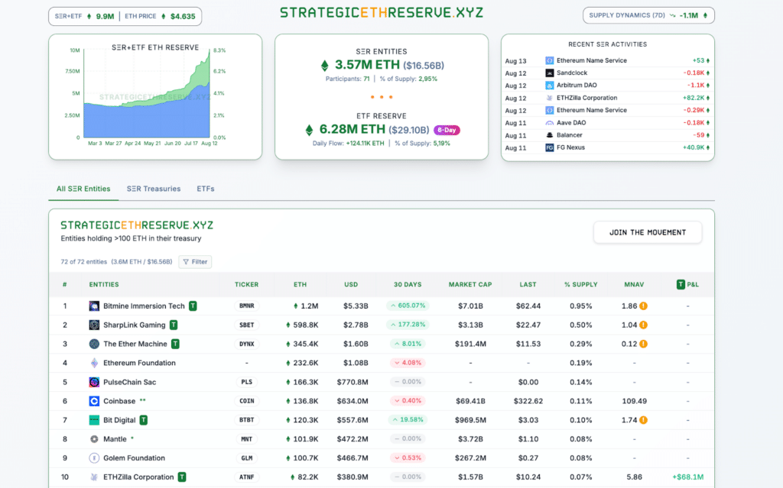
Task: Click the DYNX ticker badge
Action: click(247, 344)
